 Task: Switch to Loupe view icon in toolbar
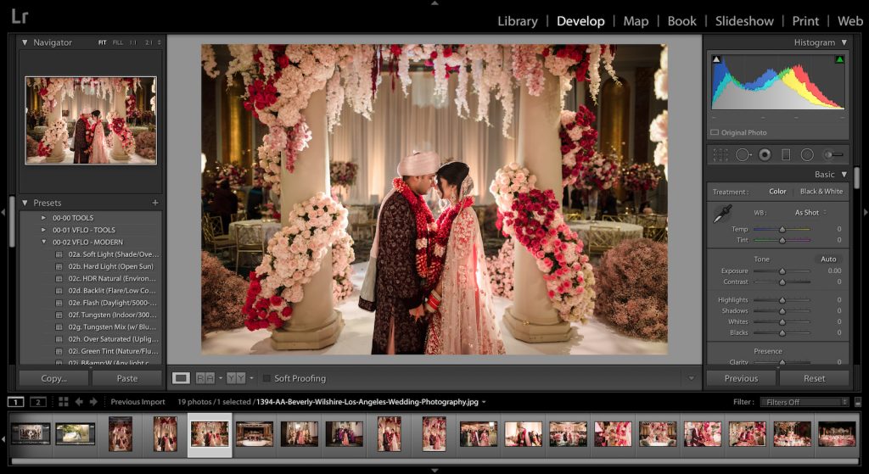[x=181, y=378]
